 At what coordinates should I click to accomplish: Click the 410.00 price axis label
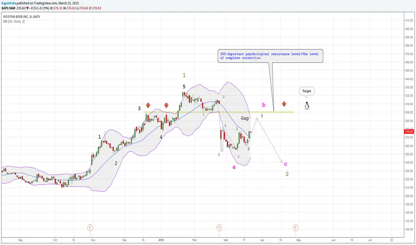coord(409,20)
